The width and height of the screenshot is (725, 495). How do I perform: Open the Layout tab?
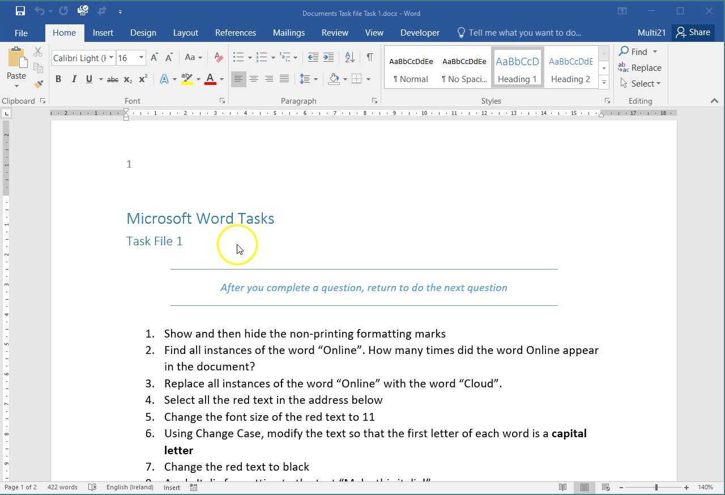pyautogui.click(x=185, y=33)
